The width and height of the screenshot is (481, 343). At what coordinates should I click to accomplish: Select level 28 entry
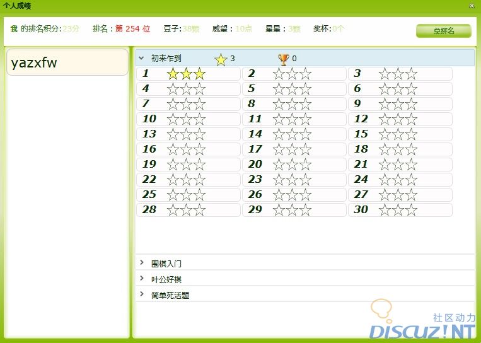[x=187, y=210]
